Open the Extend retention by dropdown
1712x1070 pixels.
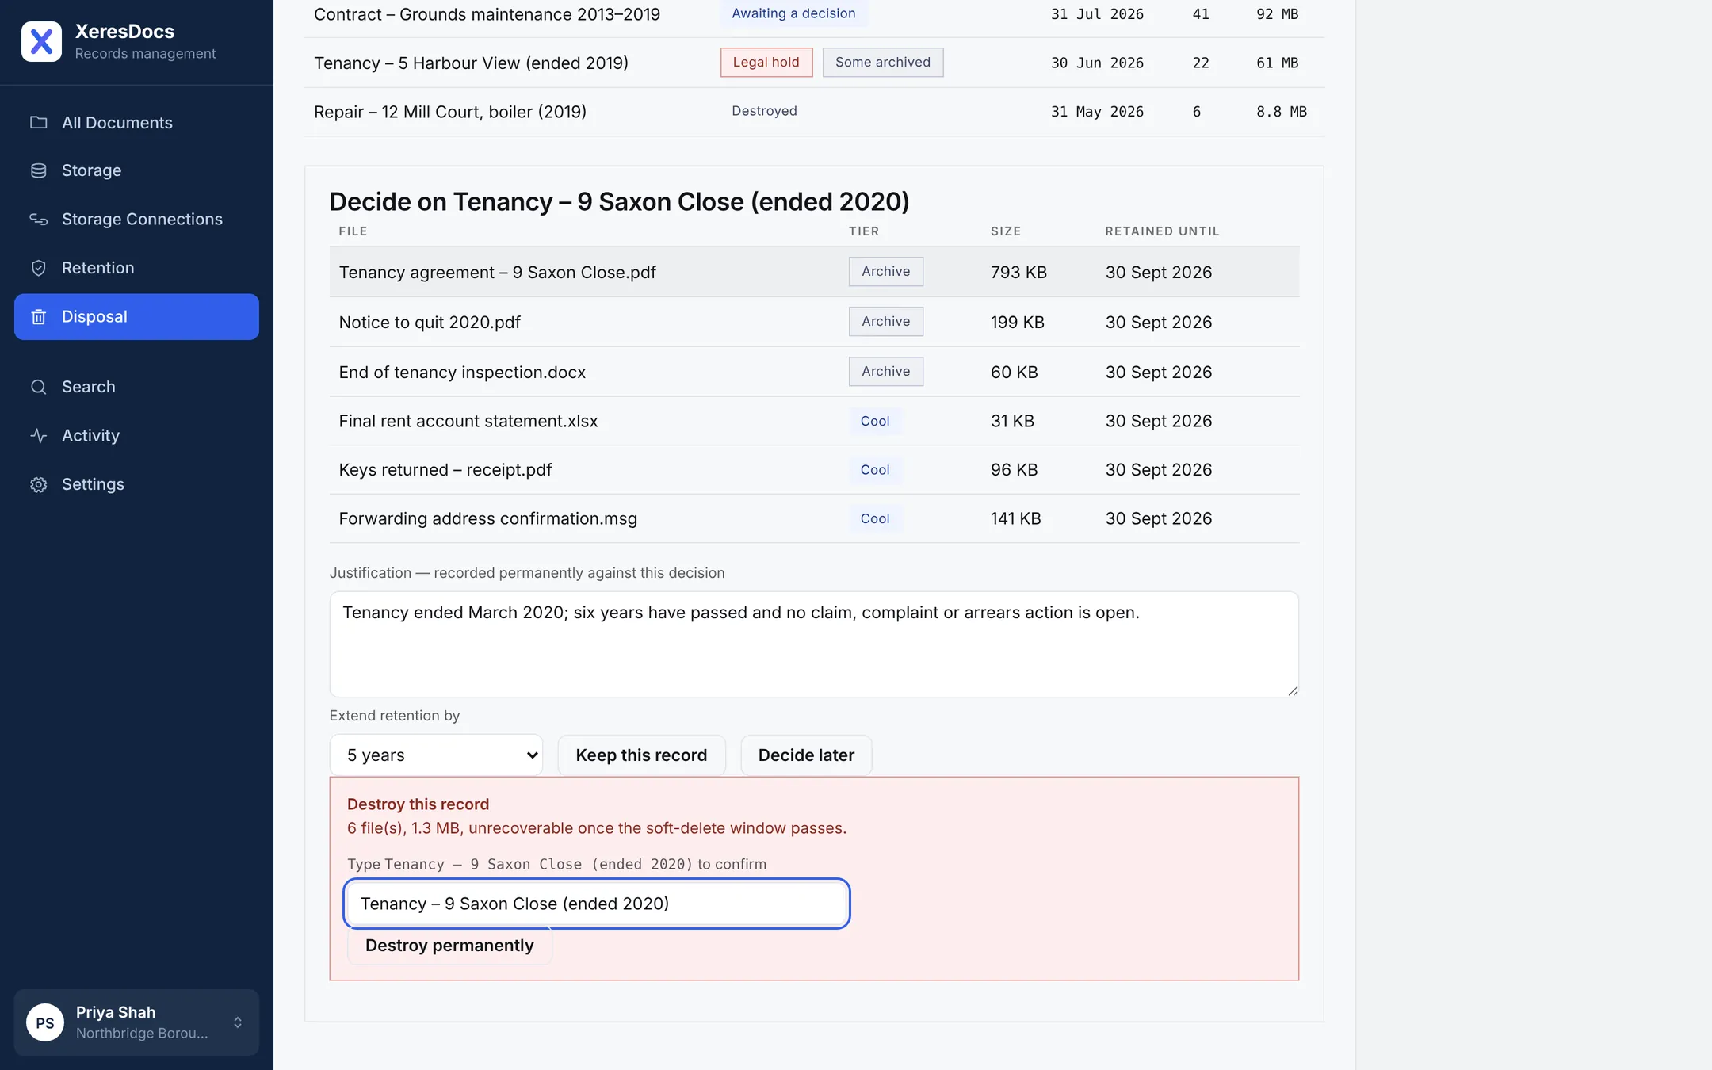click(x=436, y=755)
